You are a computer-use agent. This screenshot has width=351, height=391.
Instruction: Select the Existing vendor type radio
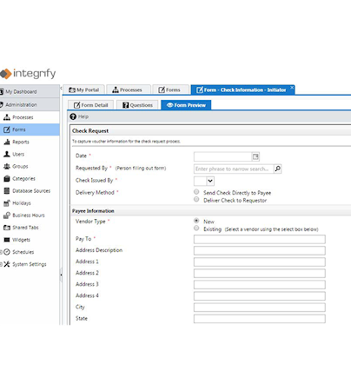(x=196, y=229)
